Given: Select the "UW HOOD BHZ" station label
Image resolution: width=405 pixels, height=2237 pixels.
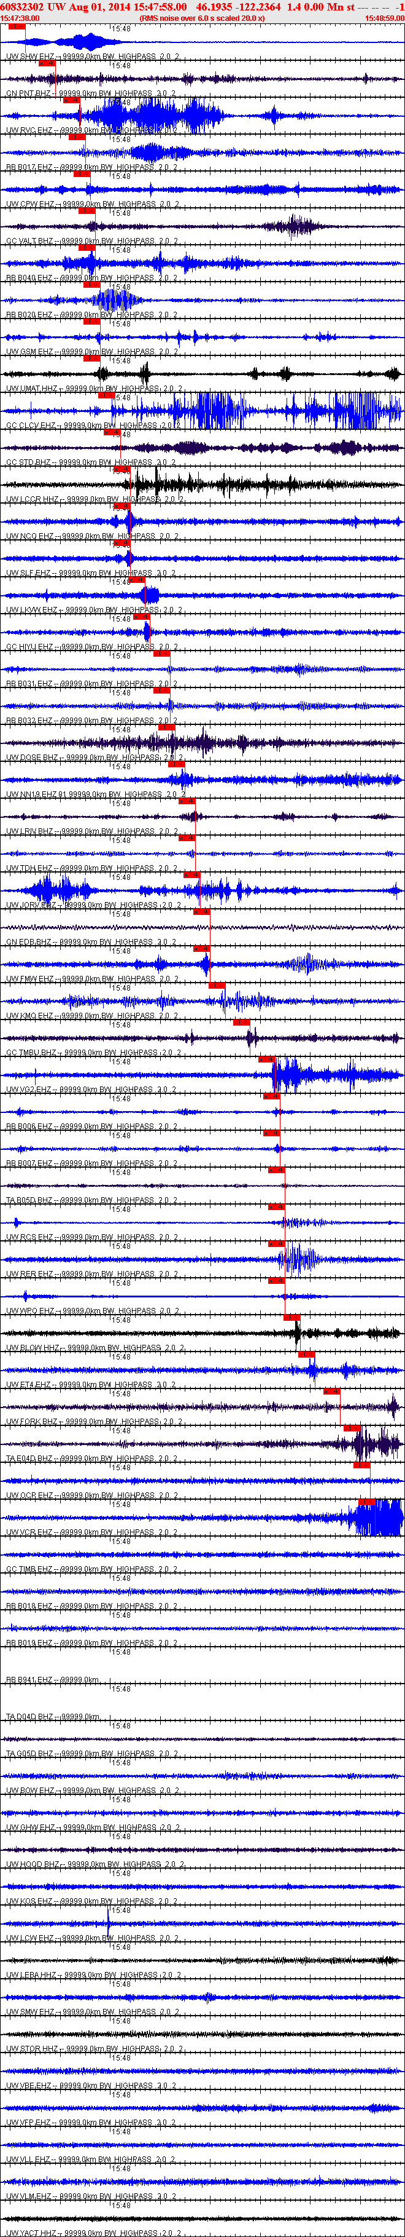Looking at the screenshot, I should [32, 1864].
